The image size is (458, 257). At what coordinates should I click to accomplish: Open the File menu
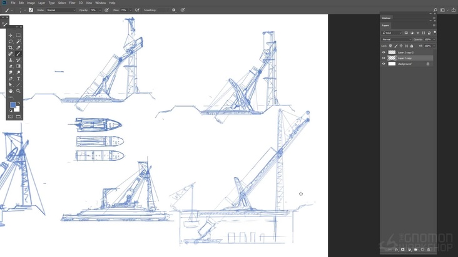coord(13,3)
